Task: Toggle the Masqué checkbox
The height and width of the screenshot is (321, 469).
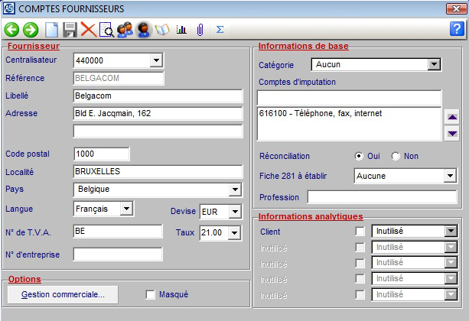Action: point(151,295)
